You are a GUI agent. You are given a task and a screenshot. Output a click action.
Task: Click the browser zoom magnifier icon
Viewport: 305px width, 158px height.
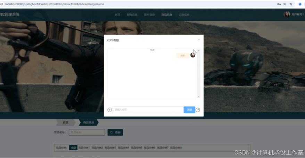click(285, 4)
